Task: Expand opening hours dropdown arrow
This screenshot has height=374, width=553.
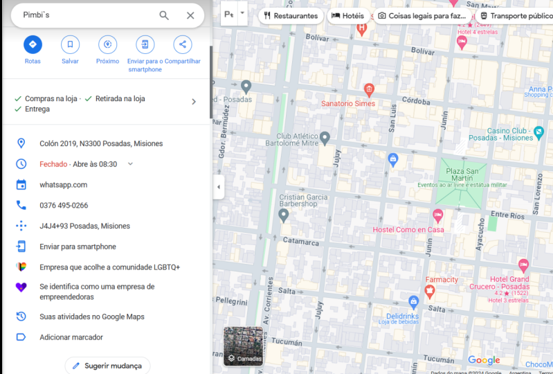Action: 130,164
